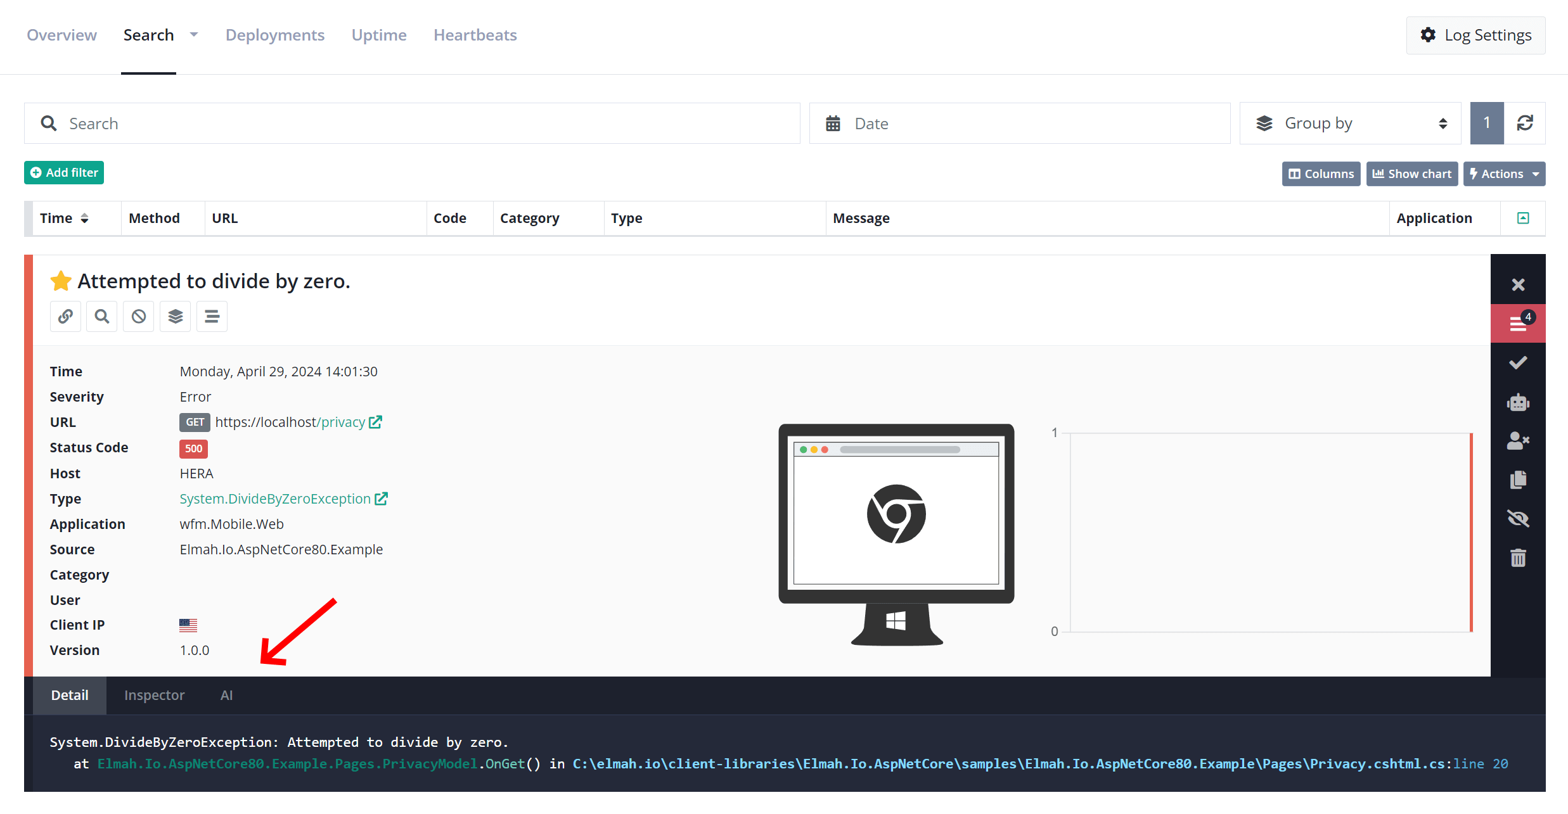Open the System.DivideByZeroException link
Viewport: 1568px width, 814px height.
[x=275, y=499]
